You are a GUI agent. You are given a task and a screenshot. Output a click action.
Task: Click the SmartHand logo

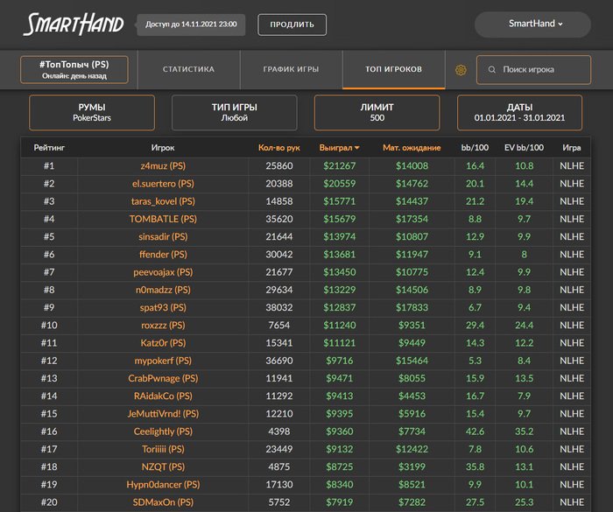(73, 25)
